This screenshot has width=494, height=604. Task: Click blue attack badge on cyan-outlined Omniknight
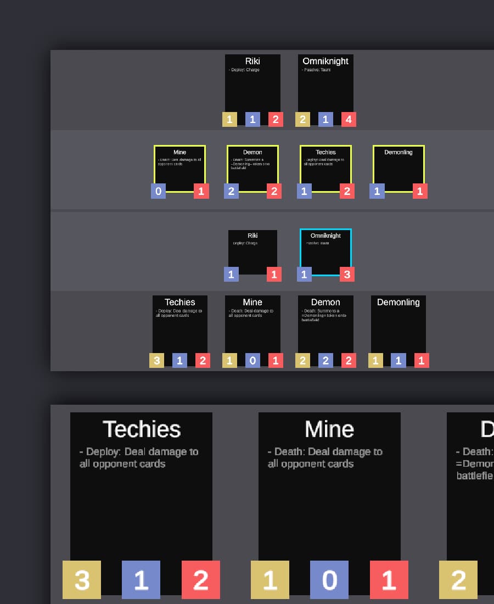304,274
